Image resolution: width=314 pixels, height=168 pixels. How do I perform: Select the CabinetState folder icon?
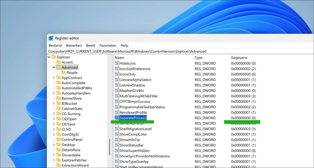pos(59,108)
